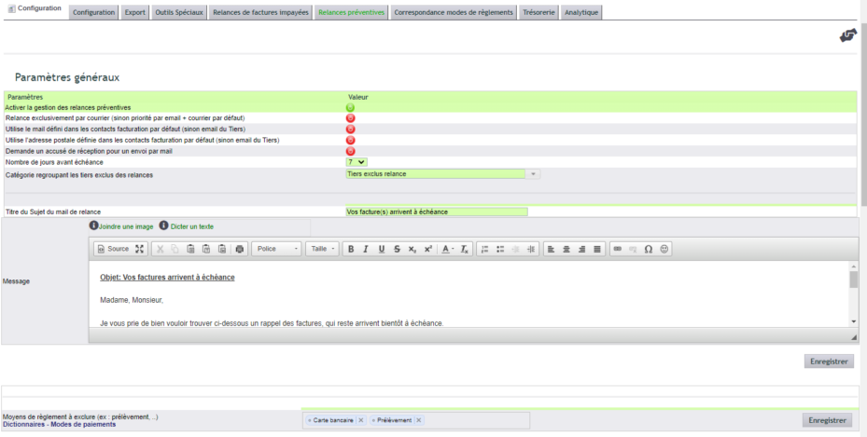Insert a special character (Omega)
The height and width of the screenshot is (437, 867).
649,249
